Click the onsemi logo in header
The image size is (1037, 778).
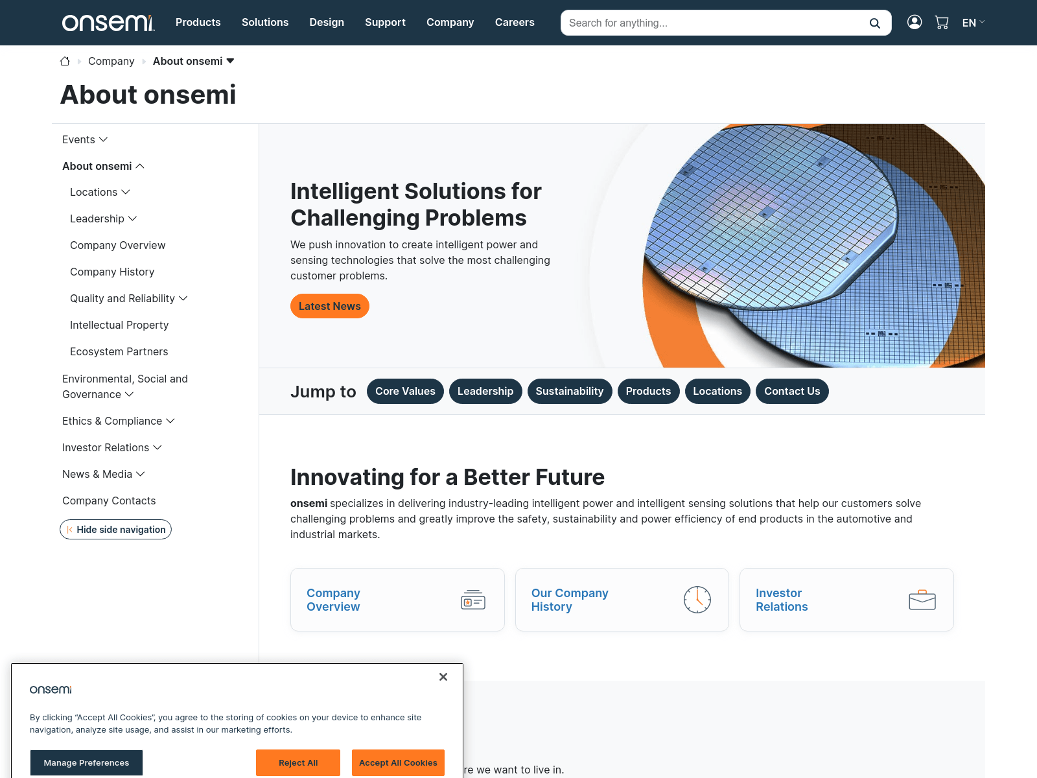click(x=108, y=23)
